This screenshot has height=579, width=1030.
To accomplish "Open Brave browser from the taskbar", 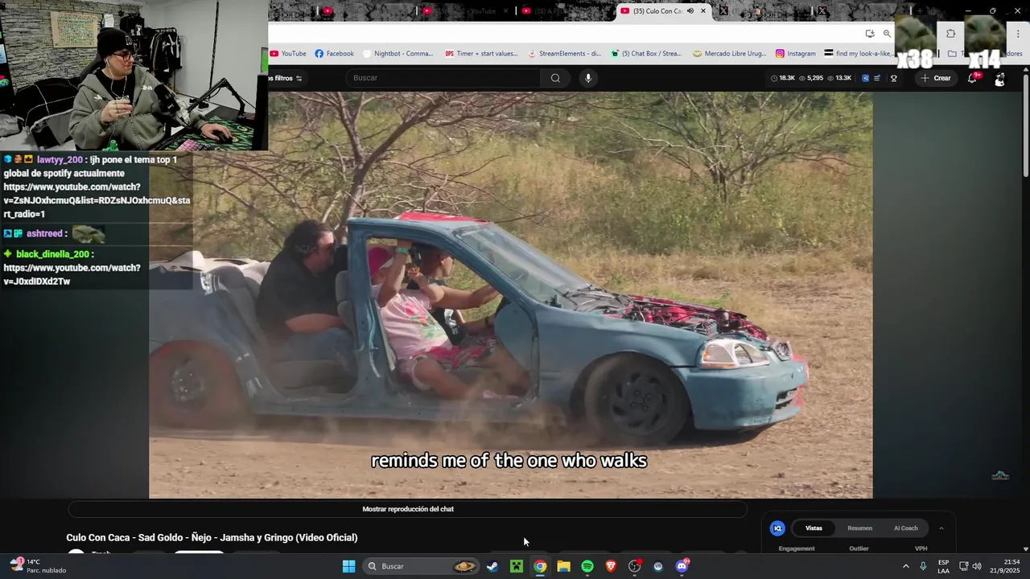I will coord(611,566).
